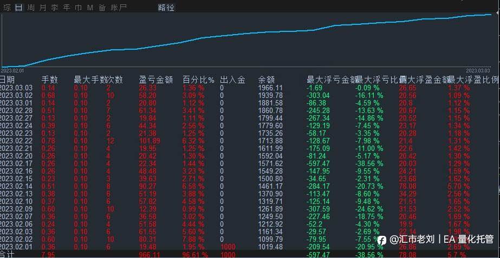Sort by the 余额 column header
This screenshot has width=500, height=258.
click(x=267, y=80)
